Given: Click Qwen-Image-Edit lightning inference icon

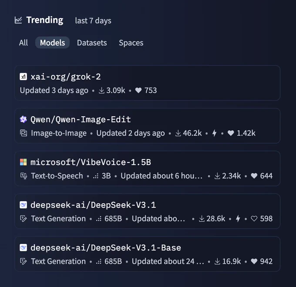Looking at the screenshot, I should coord(214,133).
